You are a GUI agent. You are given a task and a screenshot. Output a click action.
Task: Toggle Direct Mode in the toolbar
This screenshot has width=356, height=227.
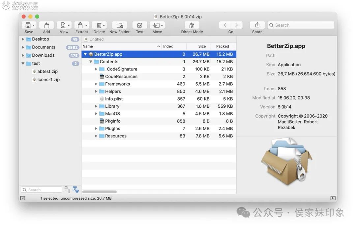click(x=192, y=25)
